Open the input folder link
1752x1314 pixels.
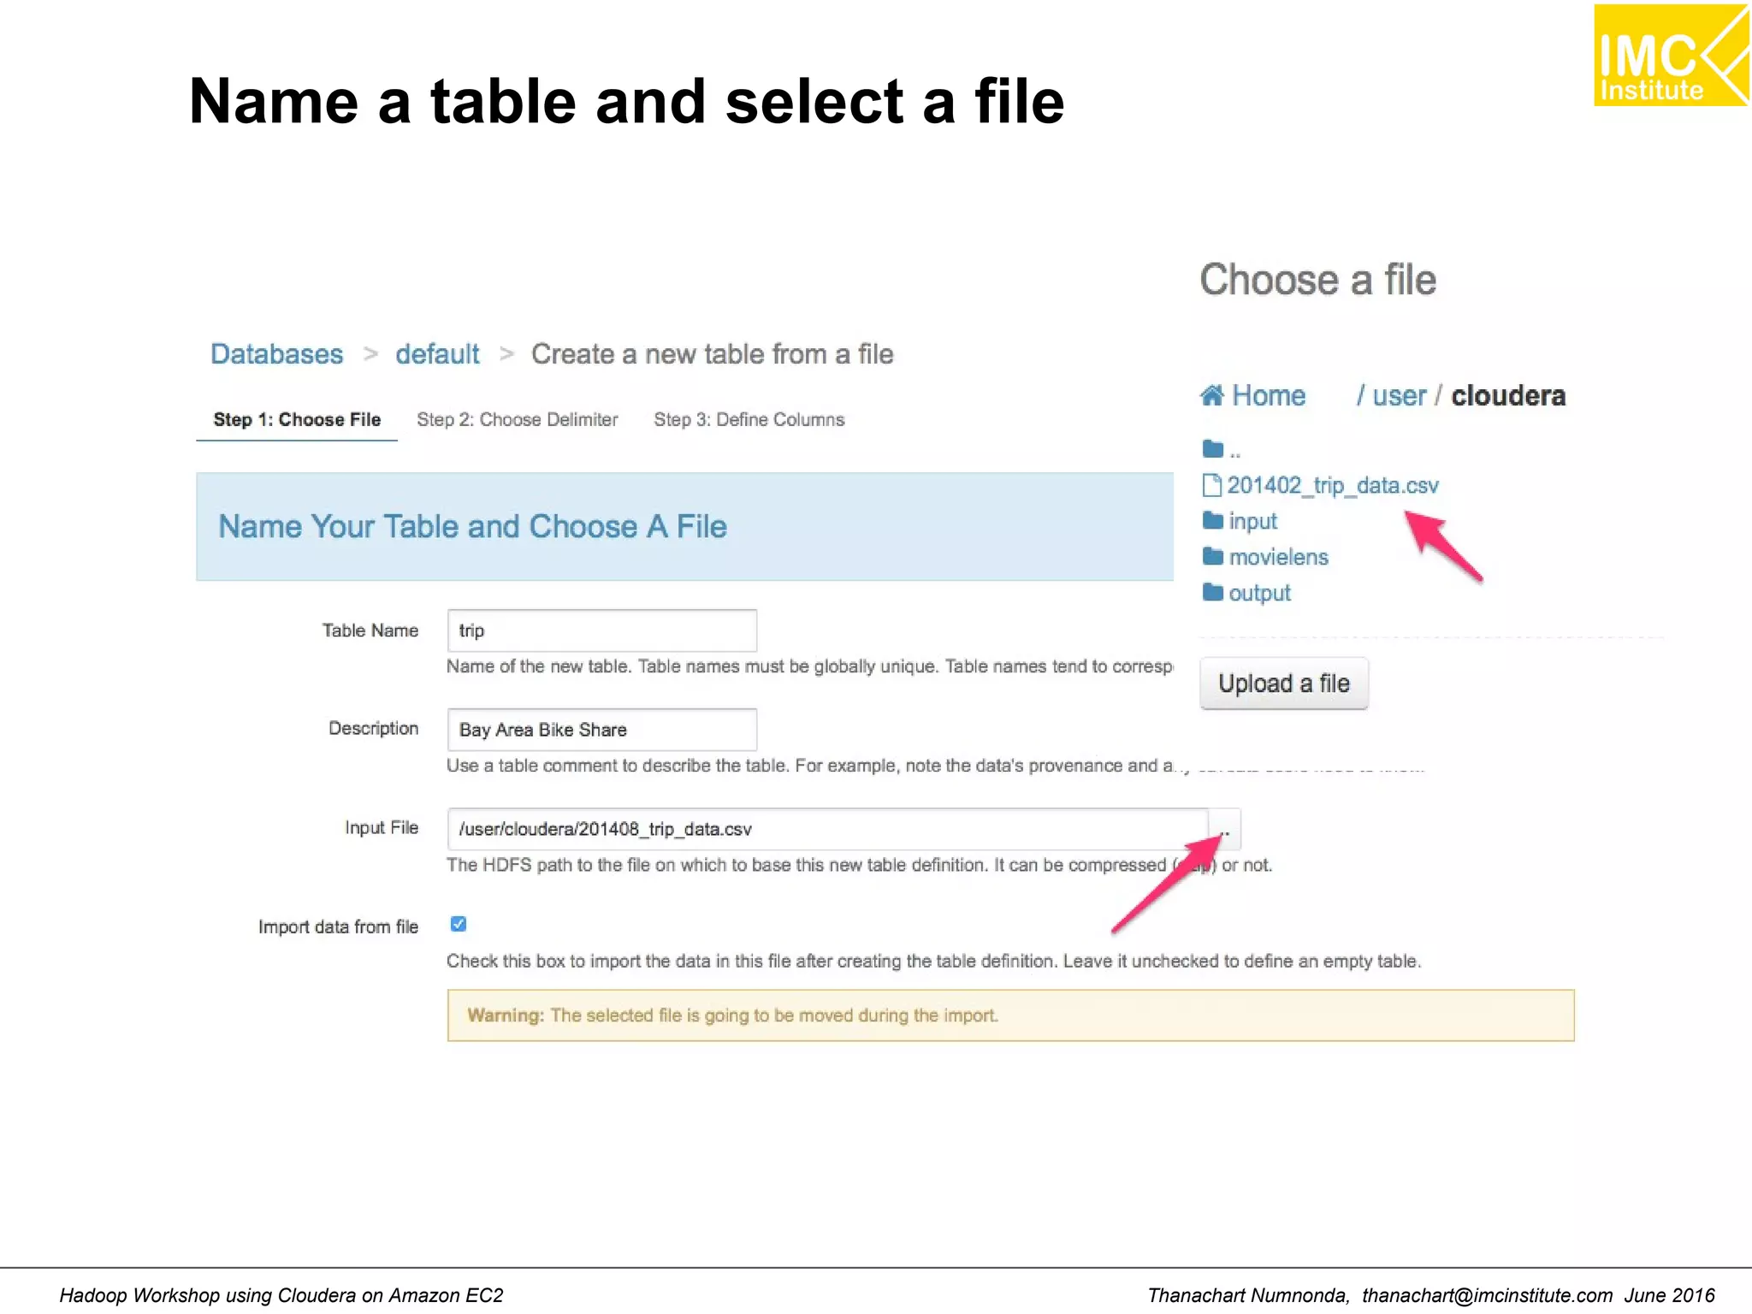pyautogui.click(x=1252, y=521)
